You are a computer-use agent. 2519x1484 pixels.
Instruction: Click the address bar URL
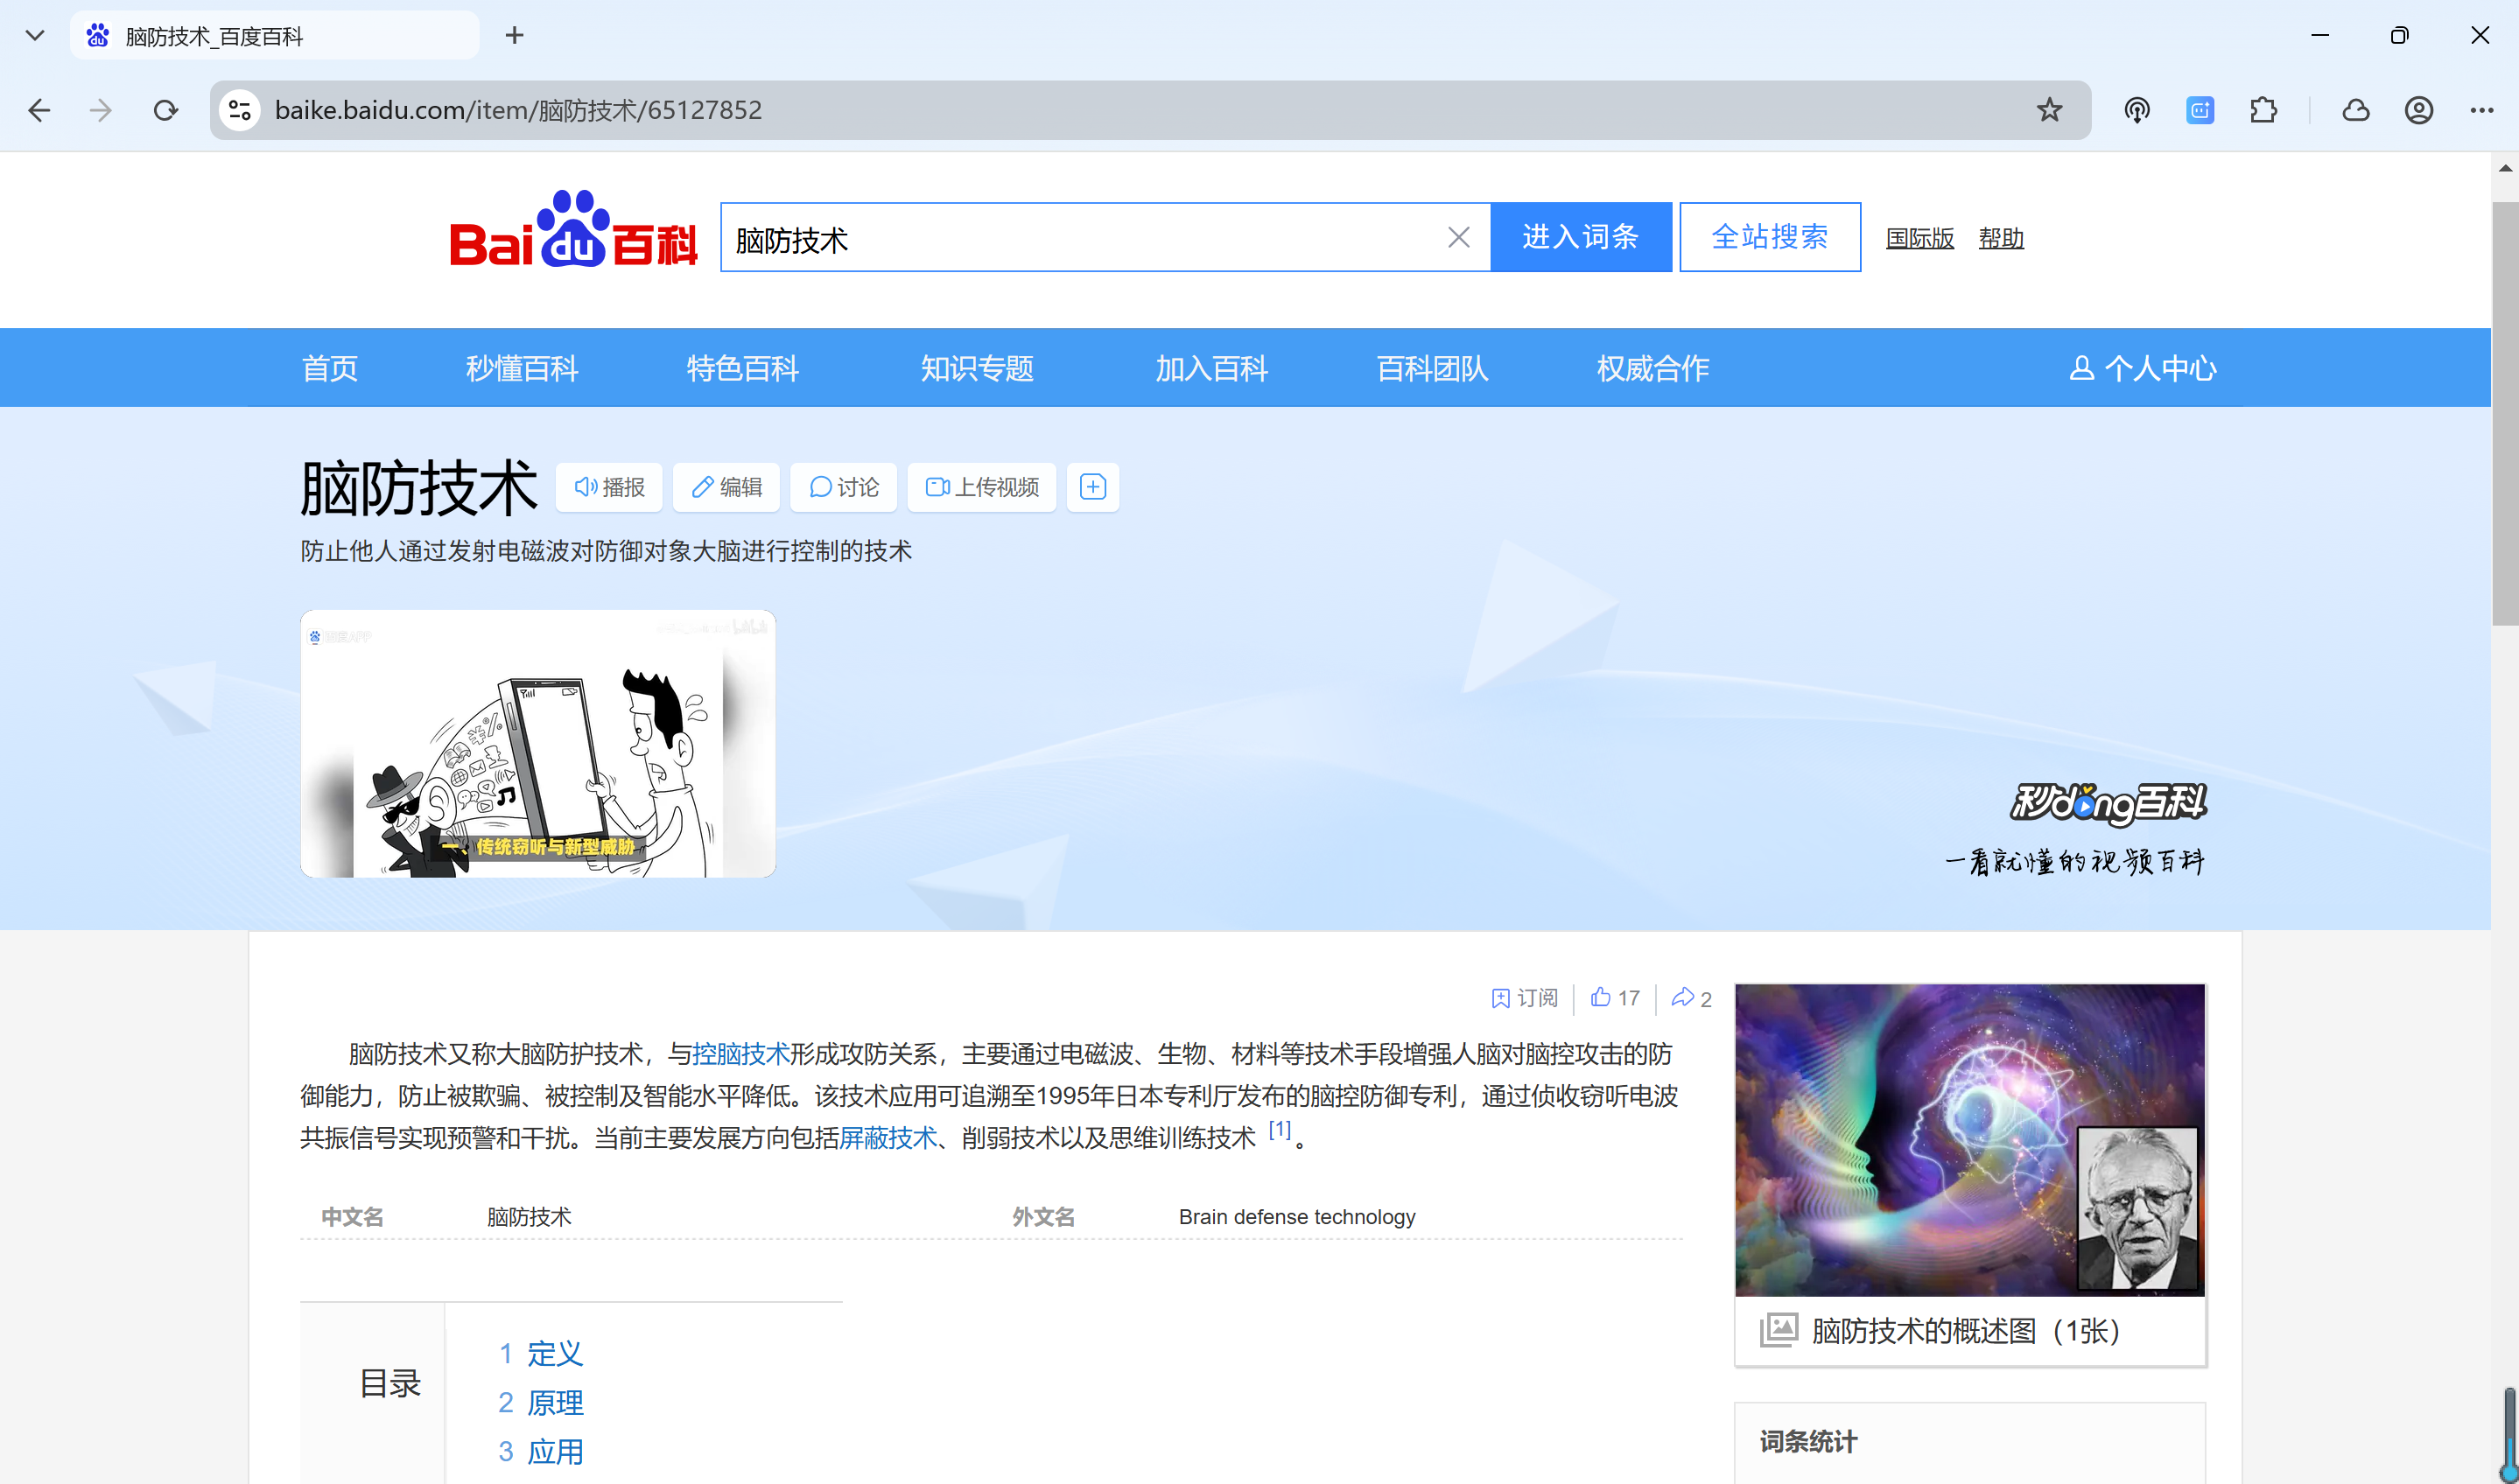coord(518,110)
